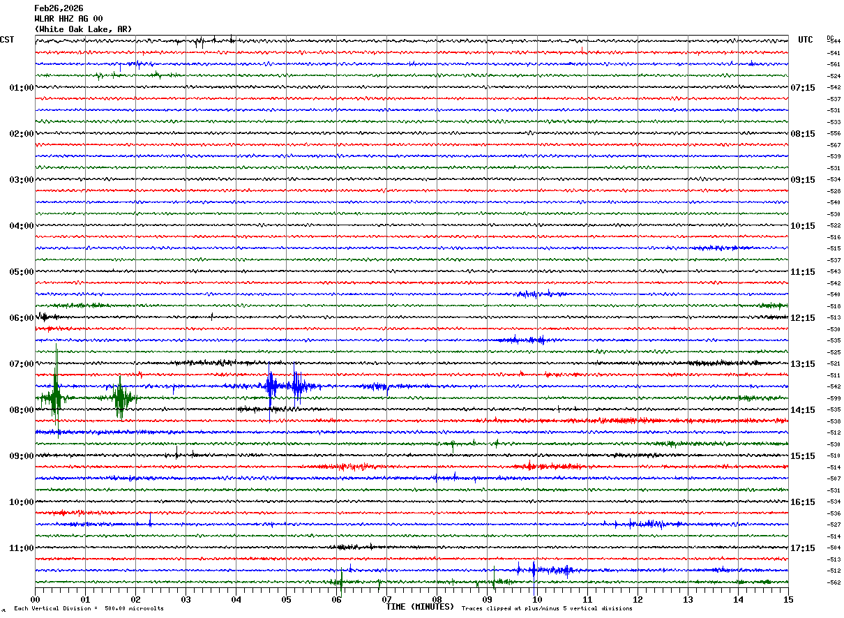Click the 15 minute mark on x-axis
Image resolution: width=844 pixels, height=618 pixels.
[x=788, y=599]
